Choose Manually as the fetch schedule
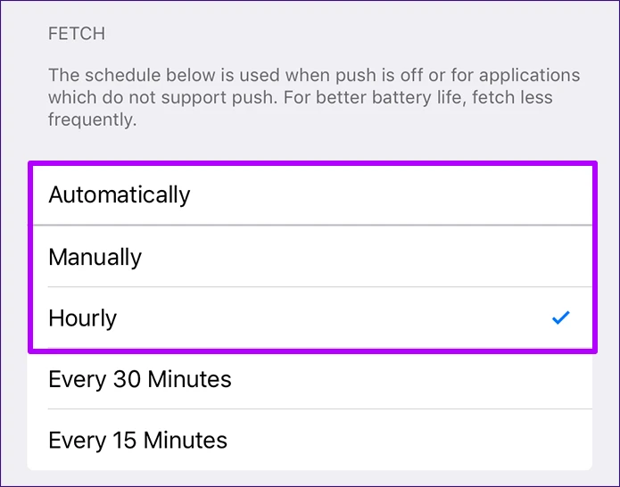The width and height of the screenshot is (620, 487). tap(310, 257)
